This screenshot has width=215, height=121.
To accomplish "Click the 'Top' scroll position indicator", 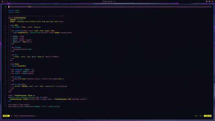I will pos(196,116).
